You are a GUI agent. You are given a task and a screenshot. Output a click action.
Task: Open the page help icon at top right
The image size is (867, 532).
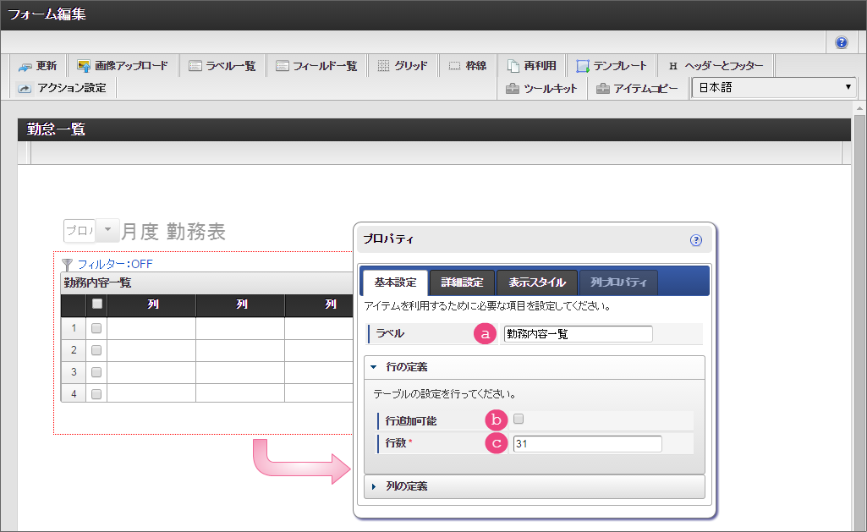pos(841,42)
